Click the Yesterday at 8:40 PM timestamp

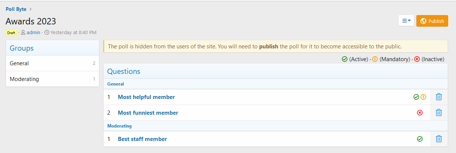[73, 33]
